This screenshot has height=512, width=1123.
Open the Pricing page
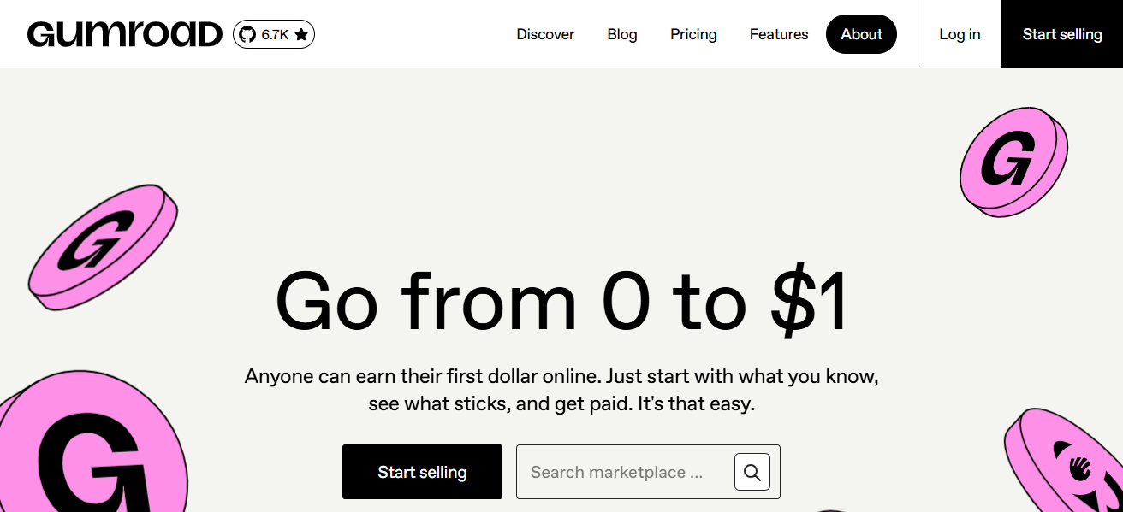[693, 34]
